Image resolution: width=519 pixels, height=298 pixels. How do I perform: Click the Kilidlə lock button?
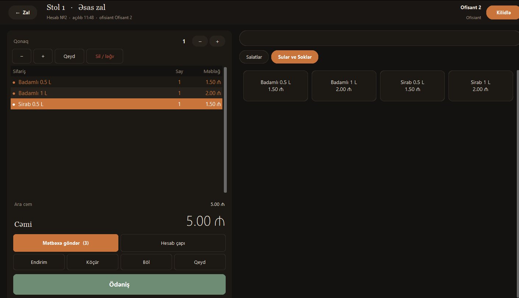point(503,12)
